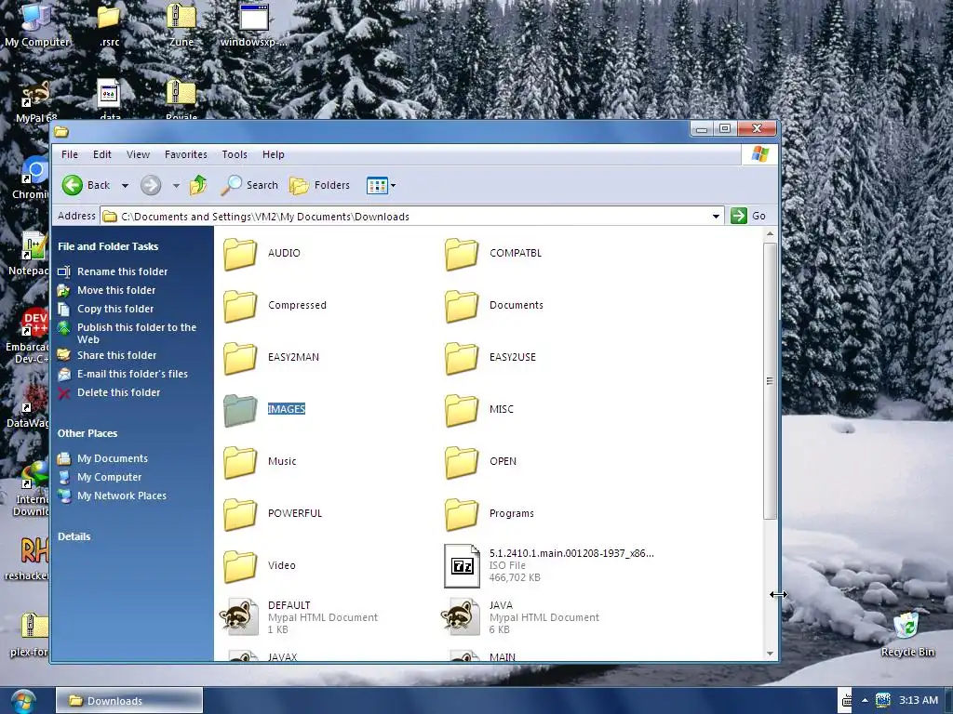Select the My Computer desktop icon
The image size is (953, 714).
coord(37,24)
